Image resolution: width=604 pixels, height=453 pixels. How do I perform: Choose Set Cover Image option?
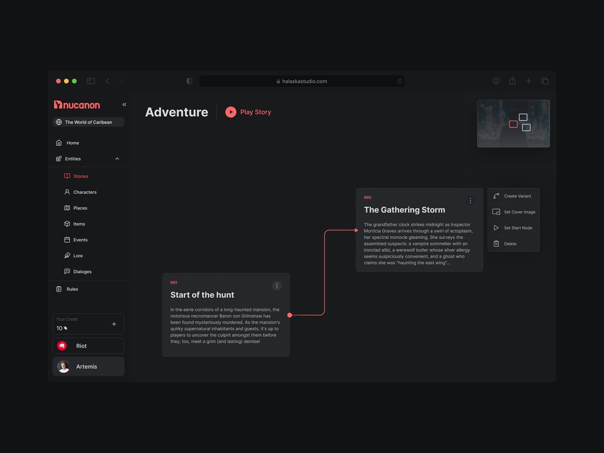pyautogui.click(x=514, y=212)
